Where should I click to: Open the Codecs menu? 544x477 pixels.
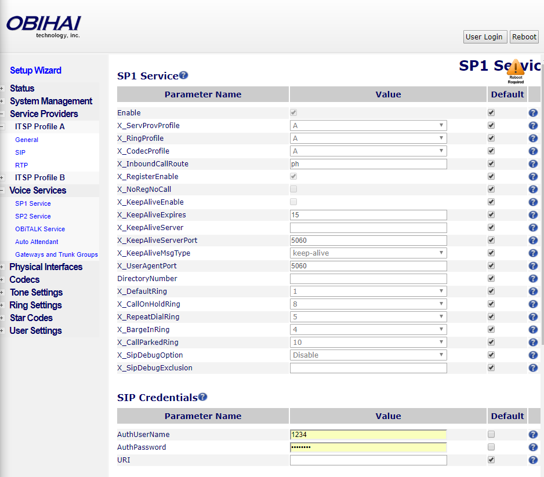pyautogui.click(x=24, y=280)
